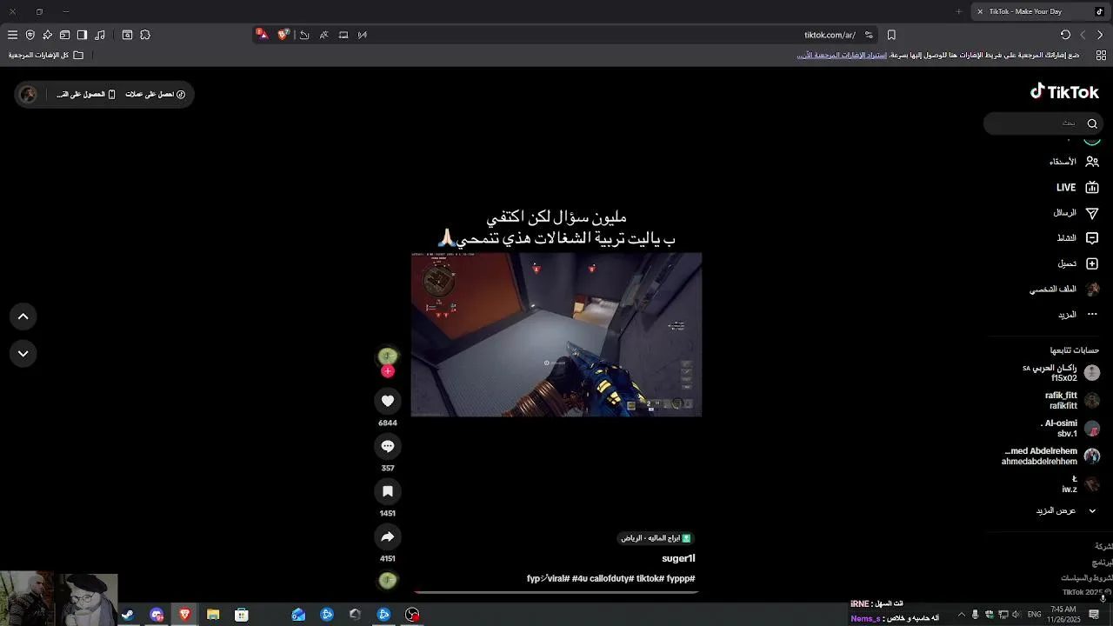
Task: Open the creator's avatar above the like button
Action: [x=388, y=356]
